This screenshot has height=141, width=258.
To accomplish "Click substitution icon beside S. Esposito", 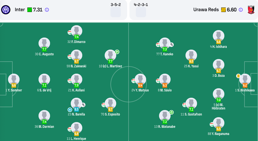I will click(x=104, y=105).
